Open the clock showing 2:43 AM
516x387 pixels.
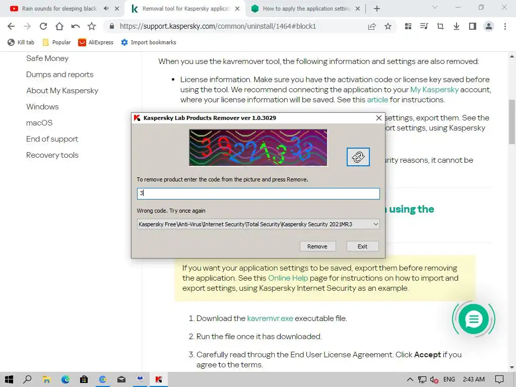click(x=474, y=379)
